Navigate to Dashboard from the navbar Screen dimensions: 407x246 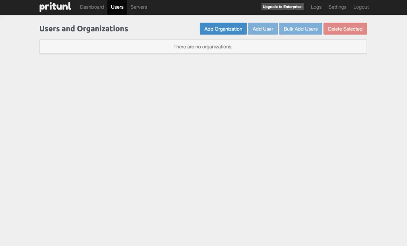click(x=92, y=7)
